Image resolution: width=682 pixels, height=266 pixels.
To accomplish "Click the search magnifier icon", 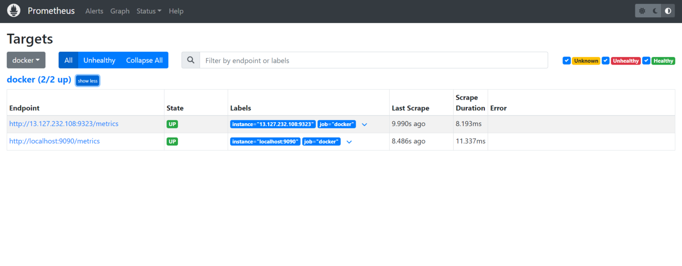I will [x=190, y=60].
